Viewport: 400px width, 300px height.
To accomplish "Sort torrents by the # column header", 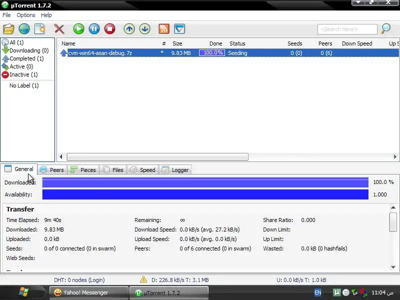I will coord(164,43).
